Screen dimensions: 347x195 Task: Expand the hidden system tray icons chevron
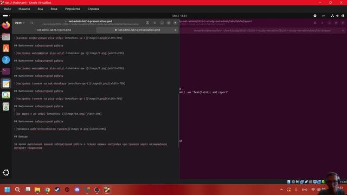pos(281,190)
